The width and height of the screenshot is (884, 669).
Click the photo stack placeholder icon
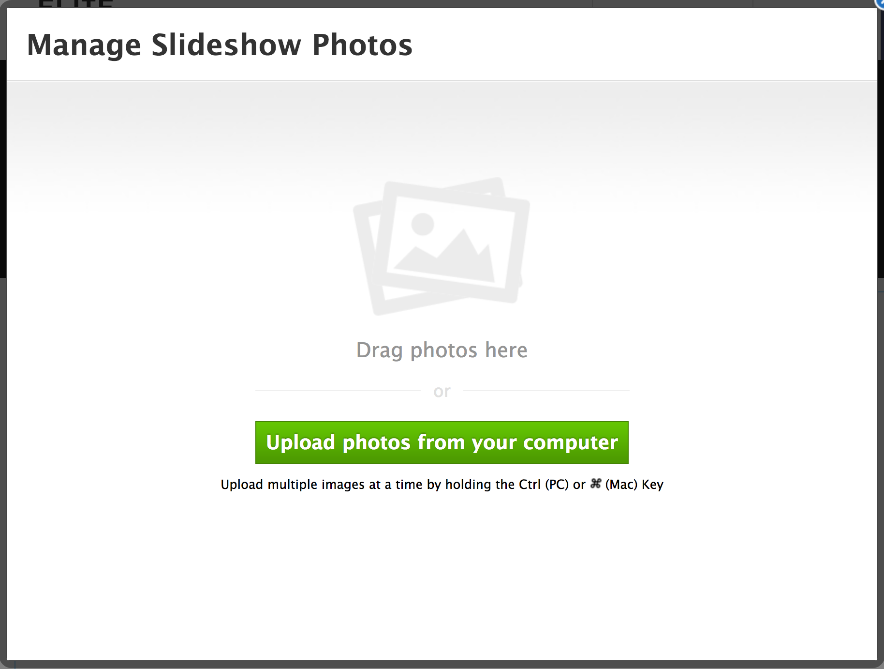point(442,246)
